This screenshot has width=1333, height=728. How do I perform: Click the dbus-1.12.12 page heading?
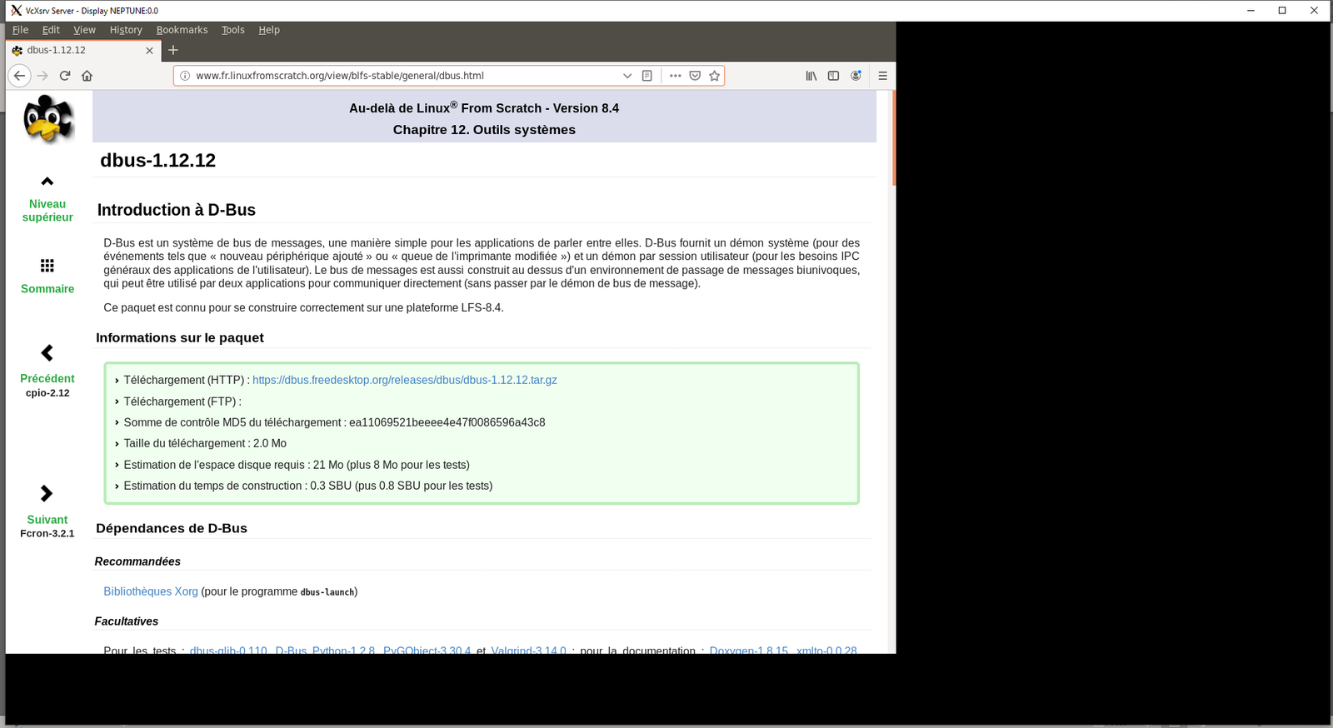tap(158, 161)
